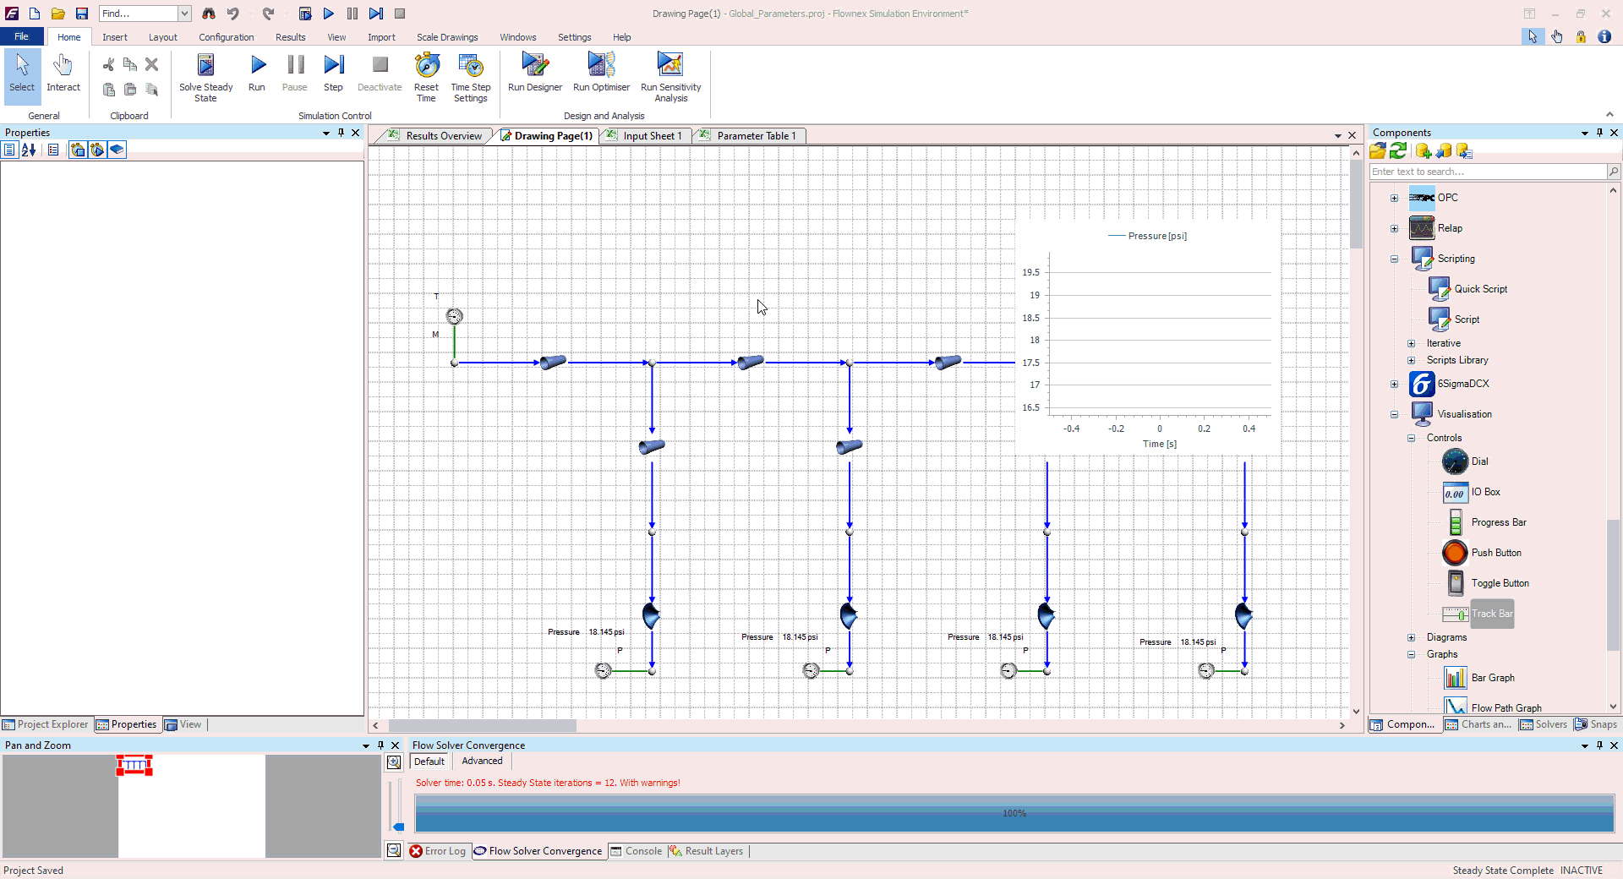The image size is (1623, 879).
Task: Collapse the Scripting tree node
Action: coord(1395,259)
